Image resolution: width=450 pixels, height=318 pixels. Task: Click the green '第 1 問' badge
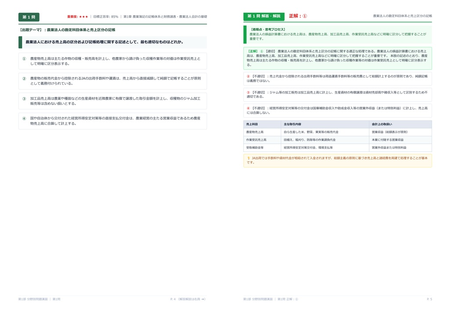(29, 17)
